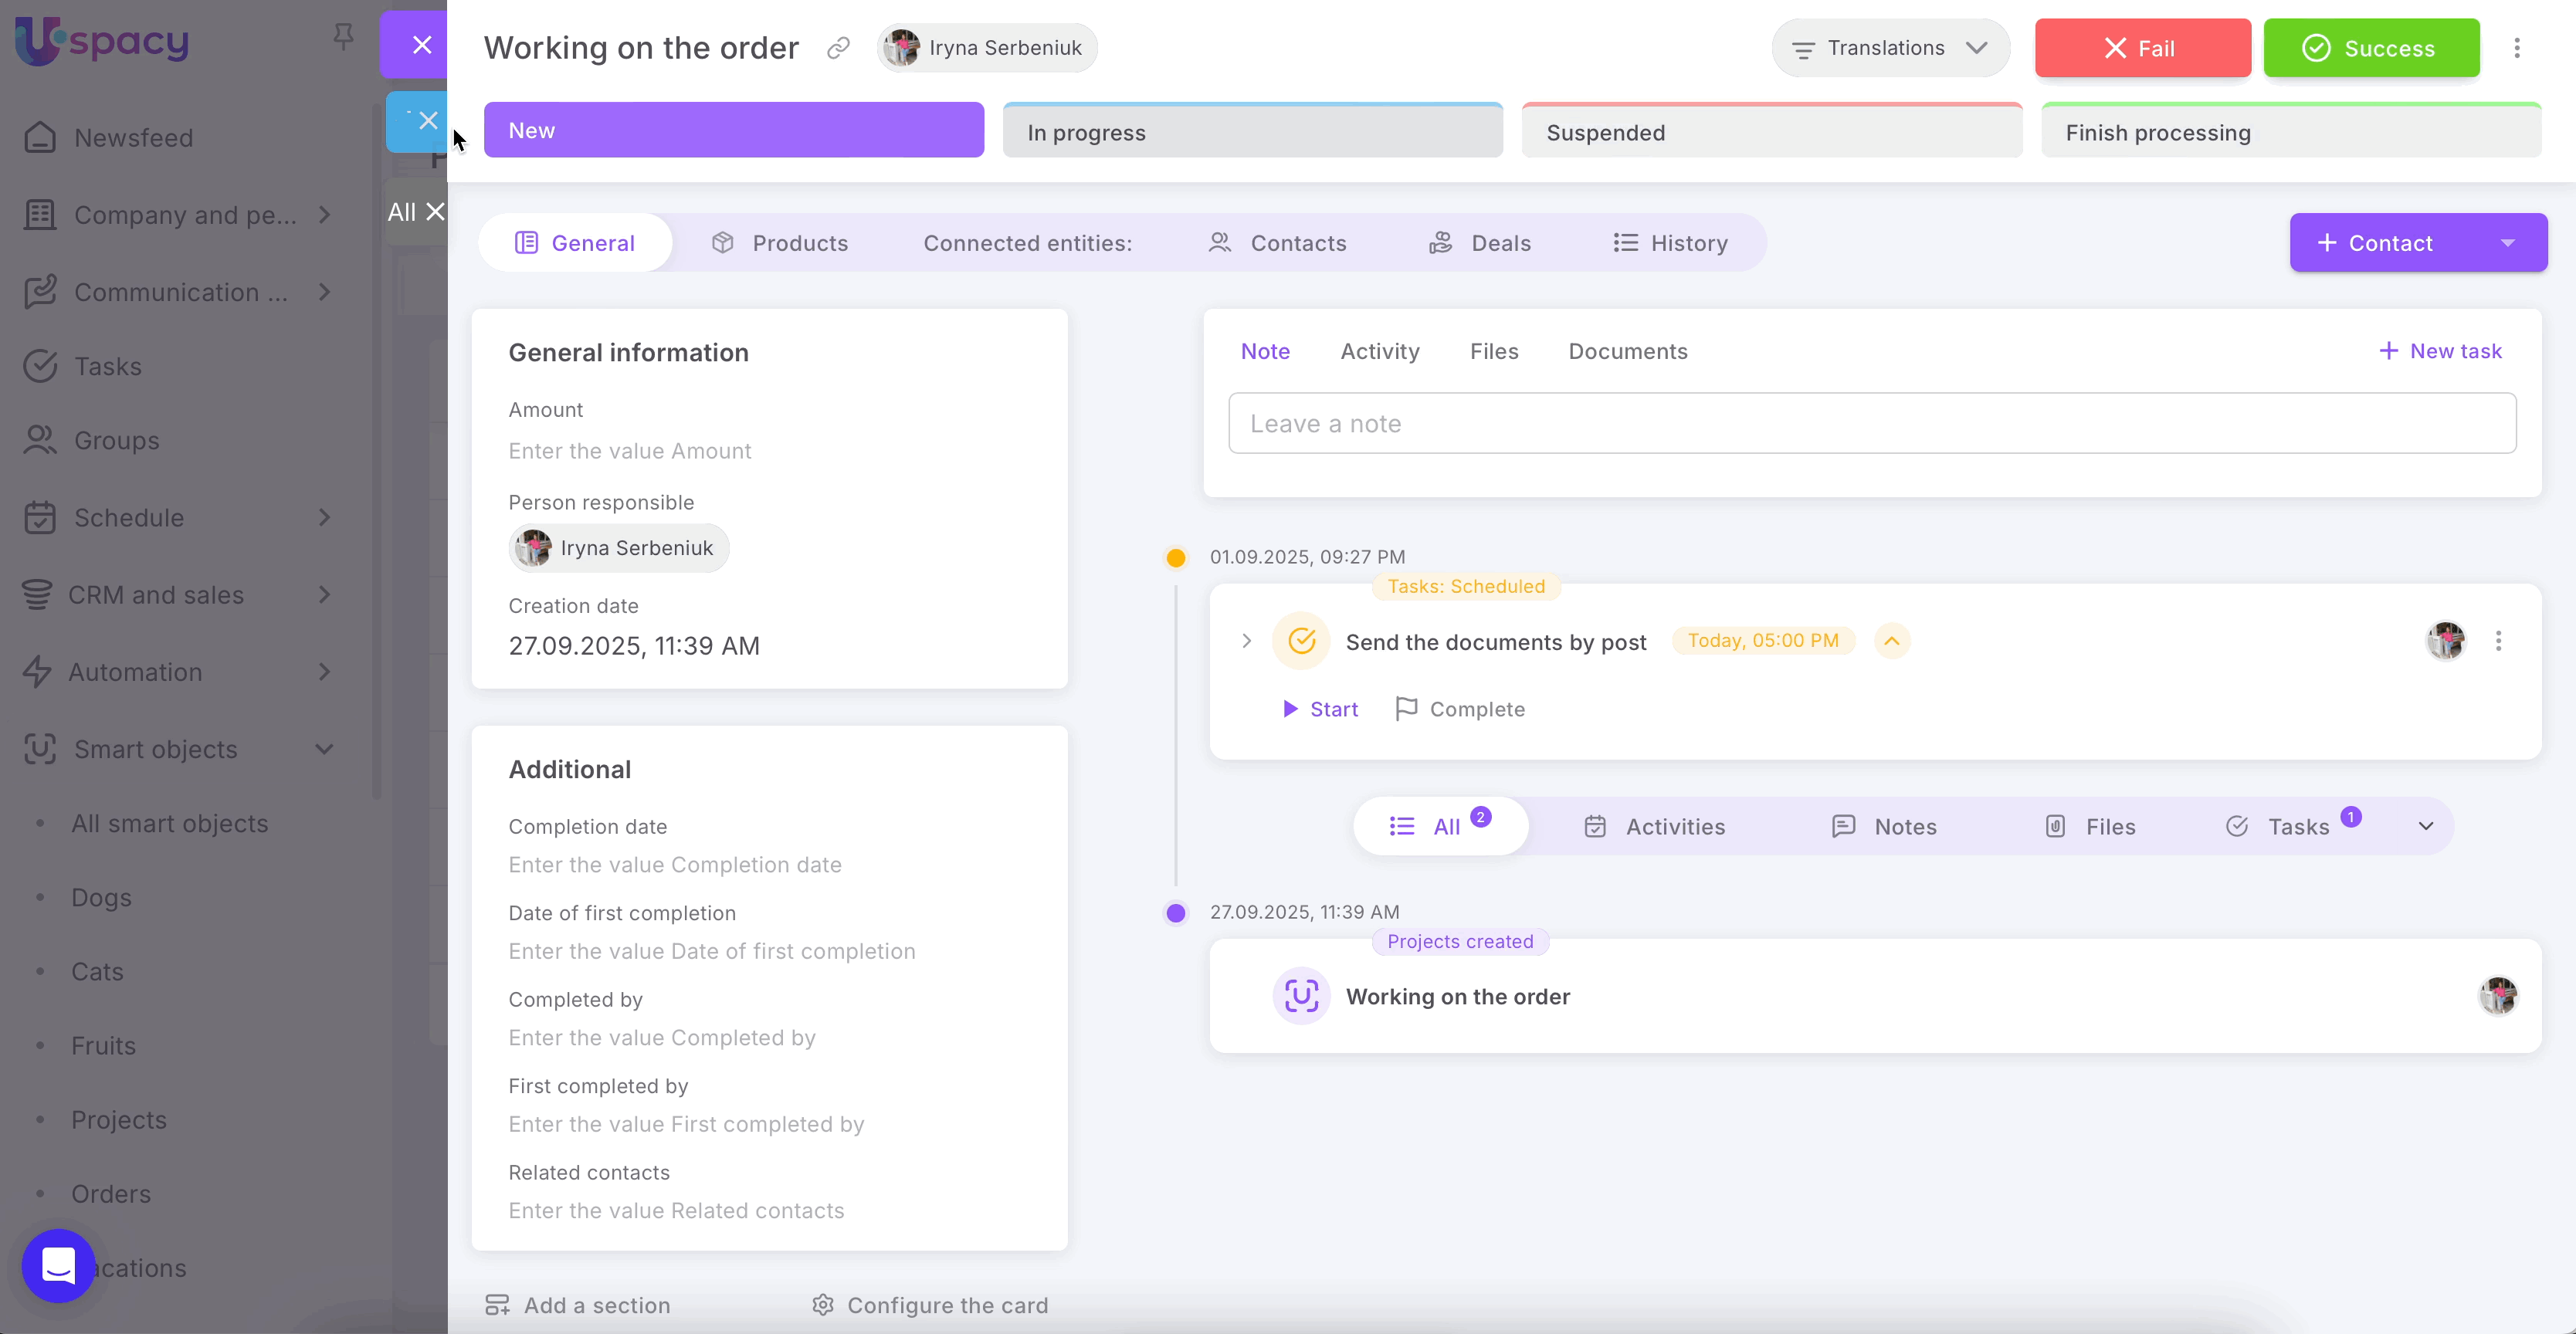2576x1334 pixels.
Task: Click the Leave a note input field
Action: point(1870,423)
